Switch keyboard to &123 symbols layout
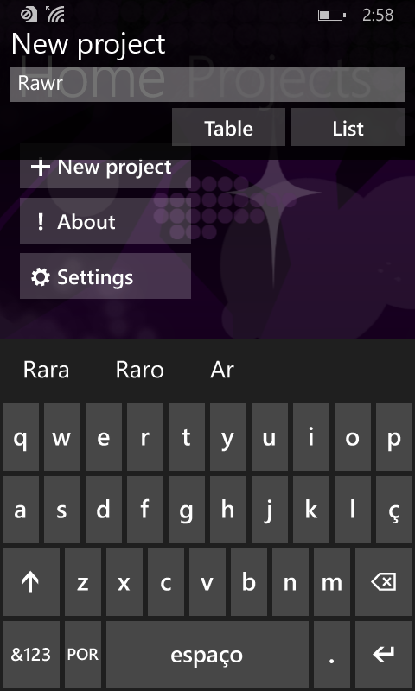415x691 pixels. 30,655
